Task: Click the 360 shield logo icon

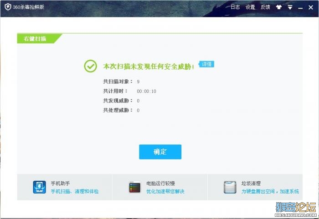Action: (x=8, y=7)
